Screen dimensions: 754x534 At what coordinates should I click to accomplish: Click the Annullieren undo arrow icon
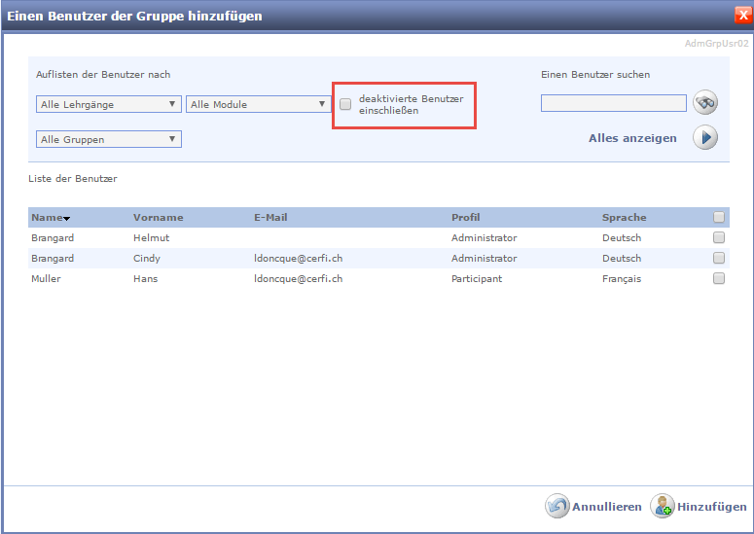[x=557, y=506]
